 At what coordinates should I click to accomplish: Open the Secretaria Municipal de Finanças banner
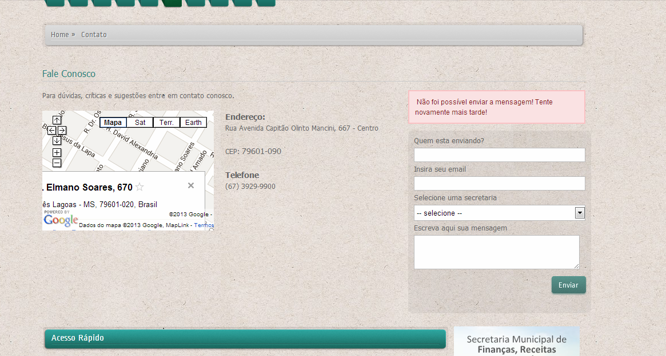pyautogui.click(x=516, y=342)
